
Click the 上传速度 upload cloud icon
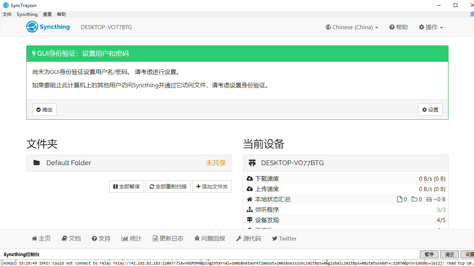point(250,189)
